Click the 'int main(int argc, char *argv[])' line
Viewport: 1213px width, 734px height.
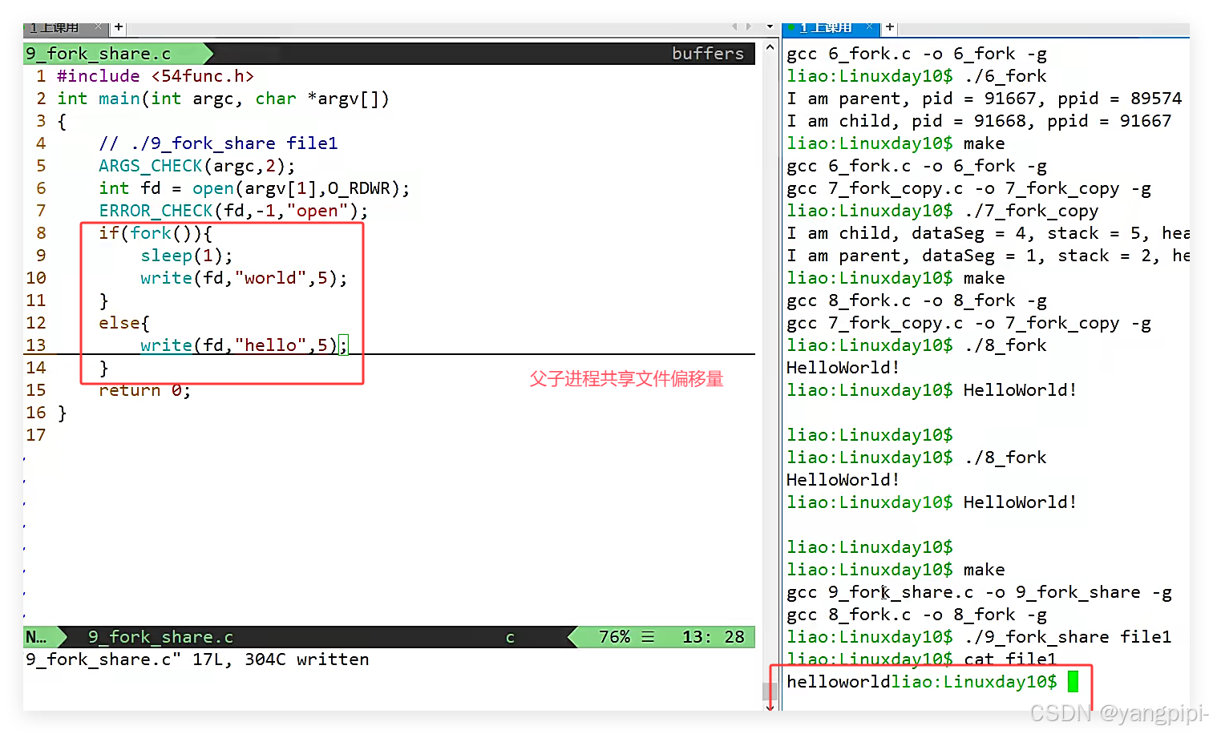click(x=223, y=99)
